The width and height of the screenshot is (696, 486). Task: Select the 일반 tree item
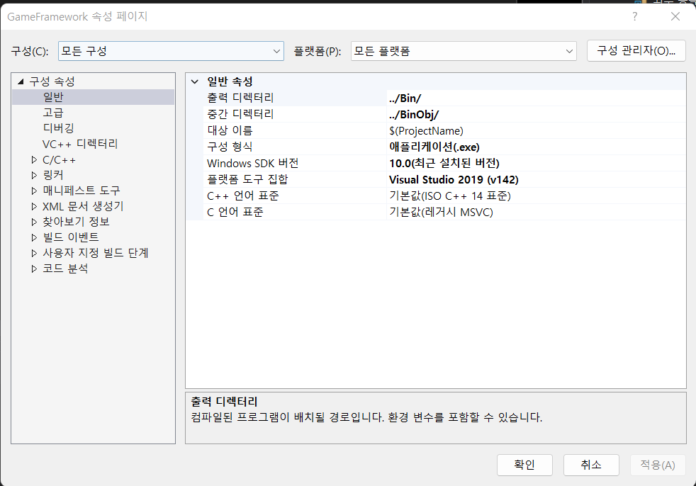(53, 97)
